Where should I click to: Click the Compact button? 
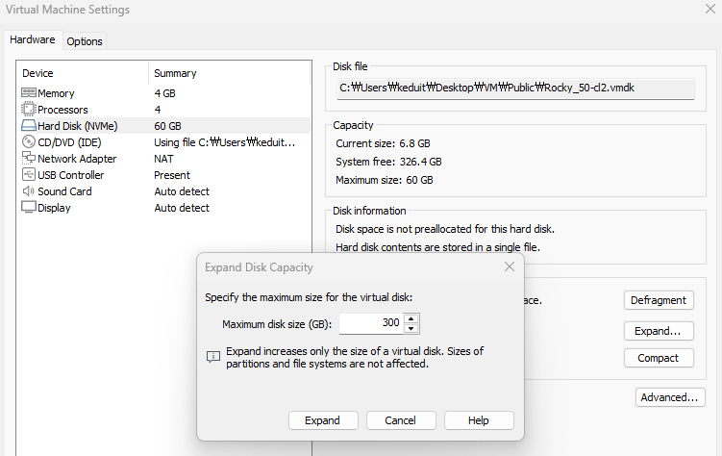point(659,358)
